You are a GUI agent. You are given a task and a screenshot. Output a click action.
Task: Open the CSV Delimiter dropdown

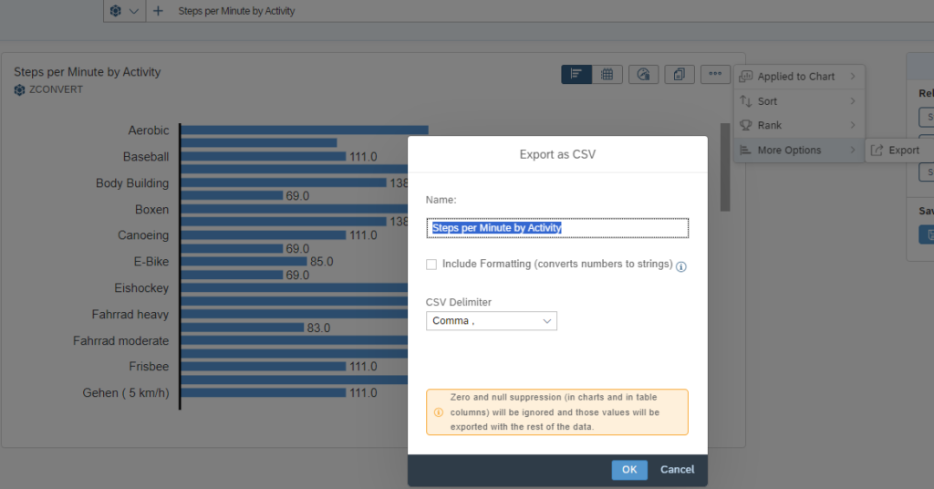[x=491, y=321]
